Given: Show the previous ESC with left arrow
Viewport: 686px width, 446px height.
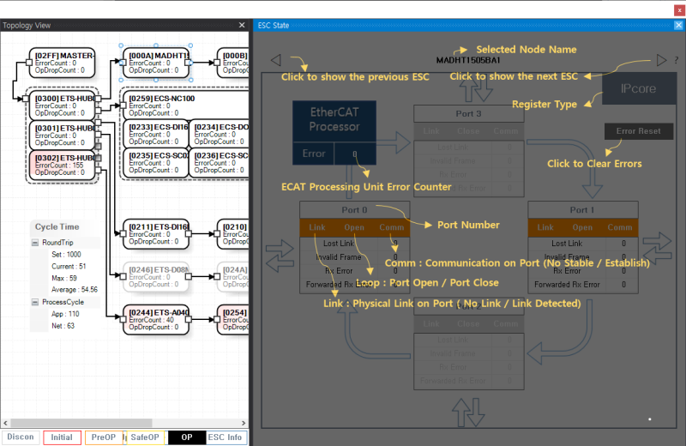Looking at the screenshot, I should tap(275, 60).
